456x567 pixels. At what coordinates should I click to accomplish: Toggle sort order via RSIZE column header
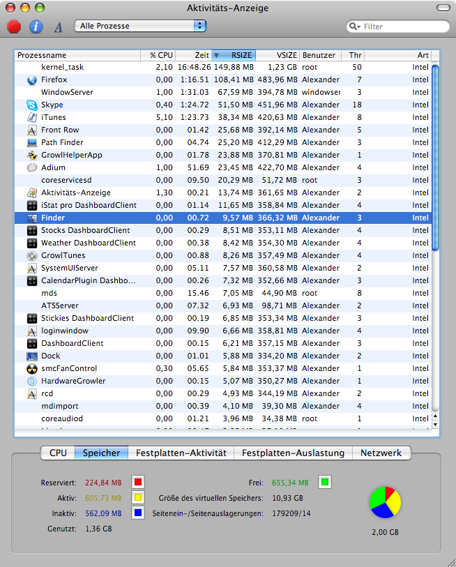[234, 55]
